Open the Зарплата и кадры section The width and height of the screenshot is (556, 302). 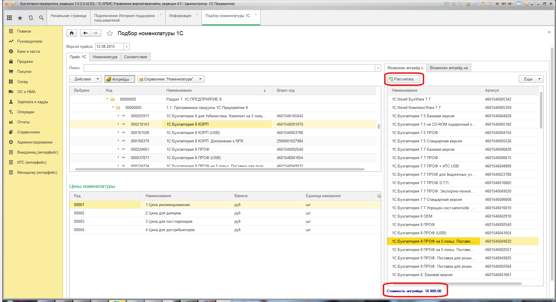point(33,102)
